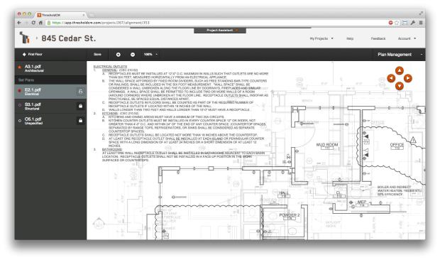Open the Chrome hamburger menu
Viewport: 440px width, 260px height.
421,23
